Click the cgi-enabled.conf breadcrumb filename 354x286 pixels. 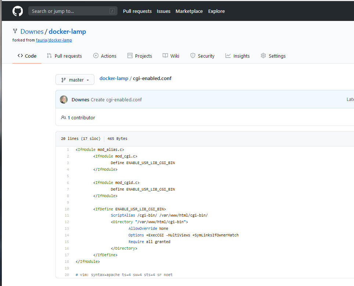152,78
